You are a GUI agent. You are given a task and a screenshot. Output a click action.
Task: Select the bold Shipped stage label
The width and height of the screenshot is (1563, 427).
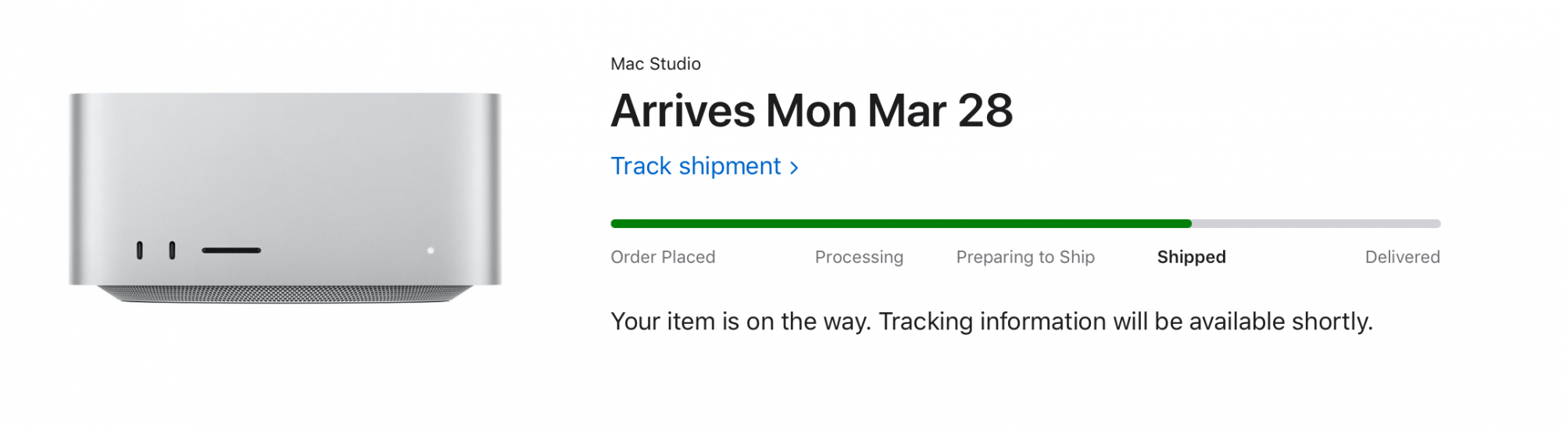1191,257
